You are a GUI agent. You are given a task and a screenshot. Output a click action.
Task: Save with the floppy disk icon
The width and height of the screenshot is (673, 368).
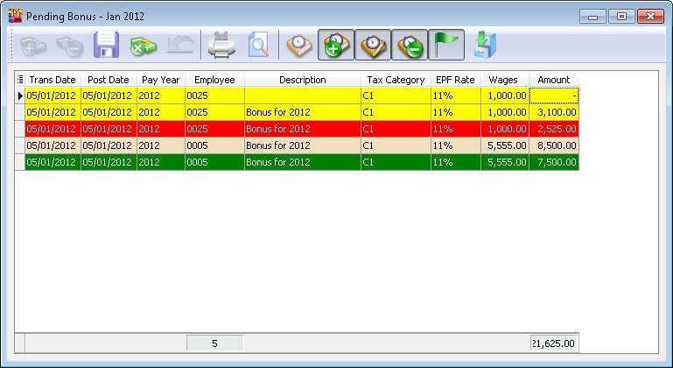(106, 45)
